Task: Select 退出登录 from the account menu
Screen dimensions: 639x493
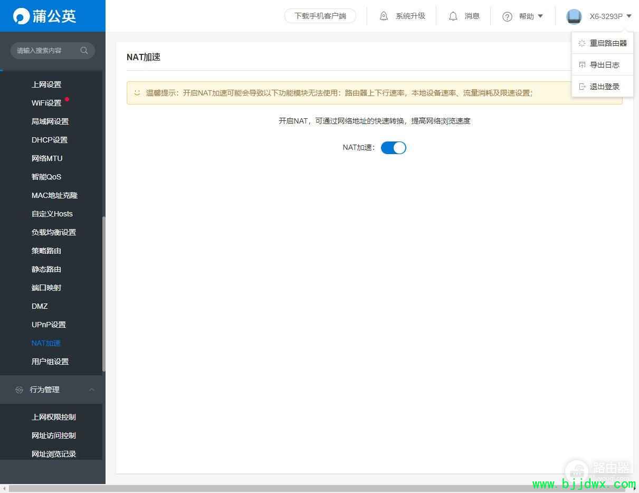Action: coord(603,87)
